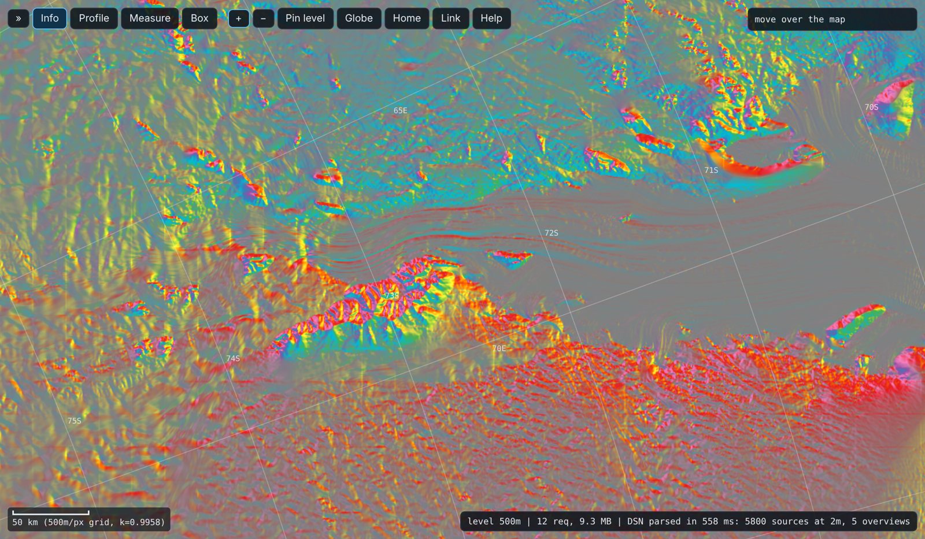925x539 pixels.
Task: Choose the Box selection tool
Action: tap(199, 18)
